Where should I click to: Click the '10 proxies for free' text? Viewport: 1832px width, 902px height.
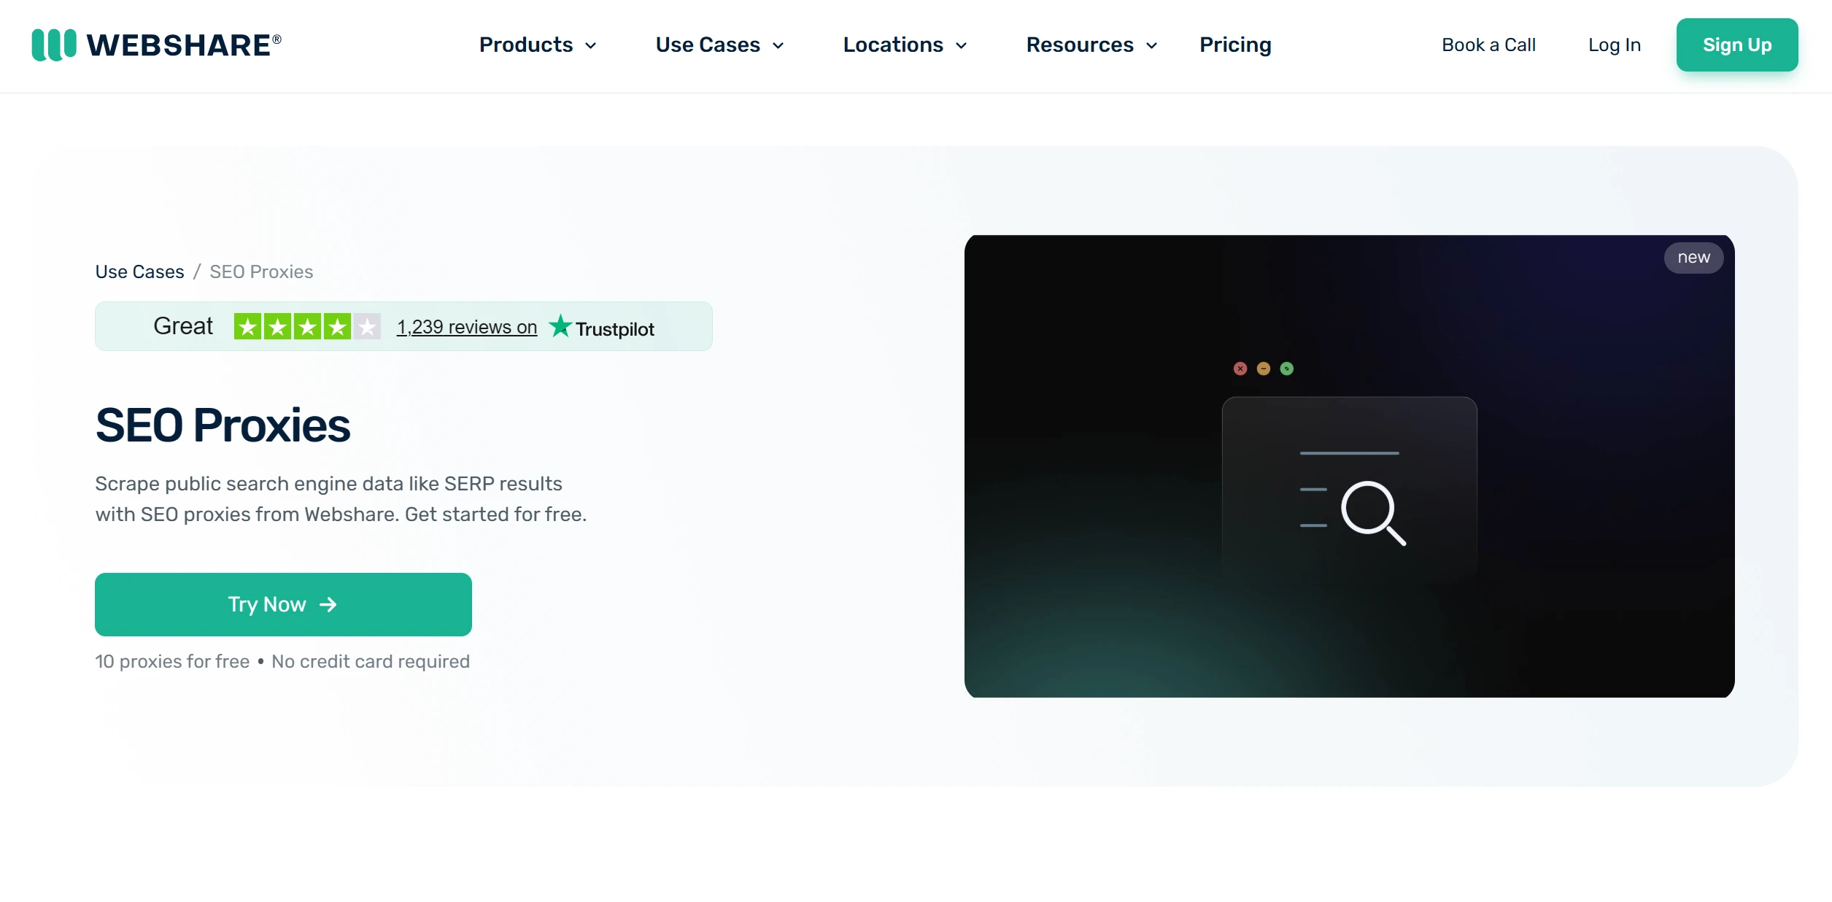172,661
